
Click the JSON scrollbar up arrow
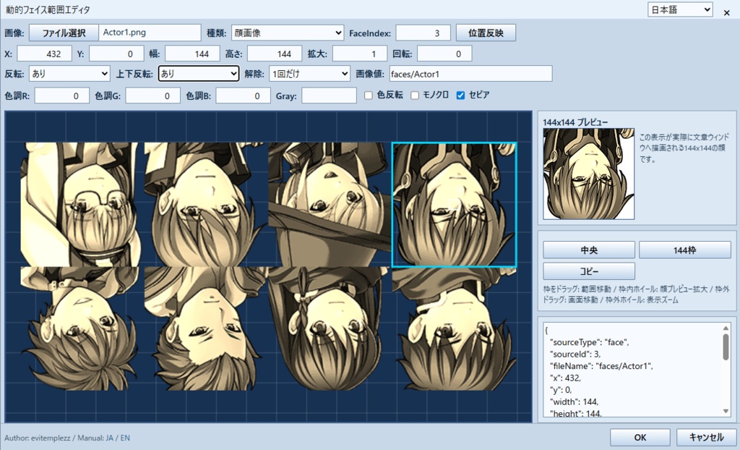point(726,328)
